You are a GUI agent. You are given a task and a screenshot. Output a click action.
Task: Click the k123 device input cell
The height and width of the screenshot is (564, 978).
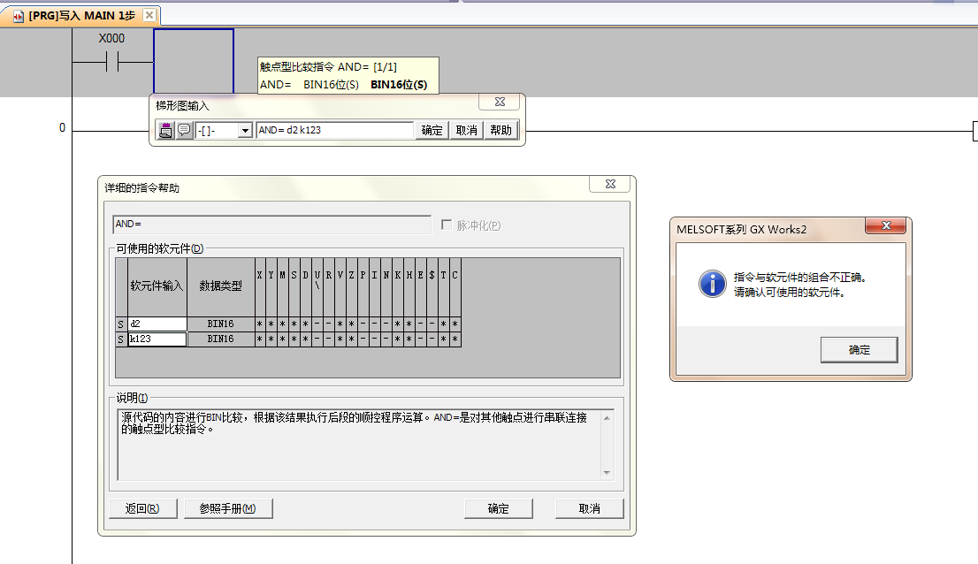157,339
